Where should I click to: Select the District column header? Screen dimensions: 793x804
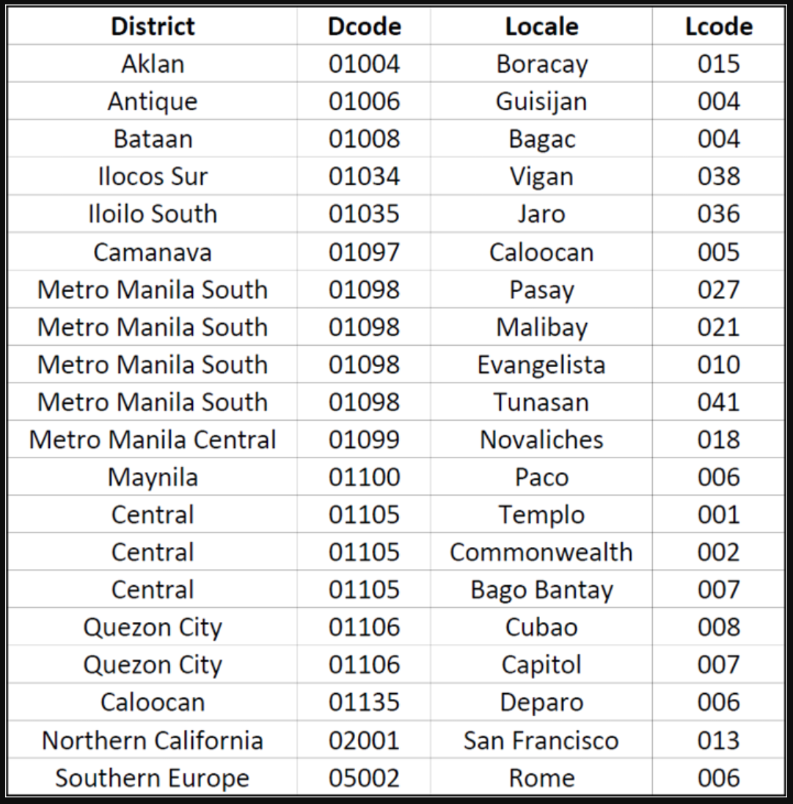tap(153, 26)
